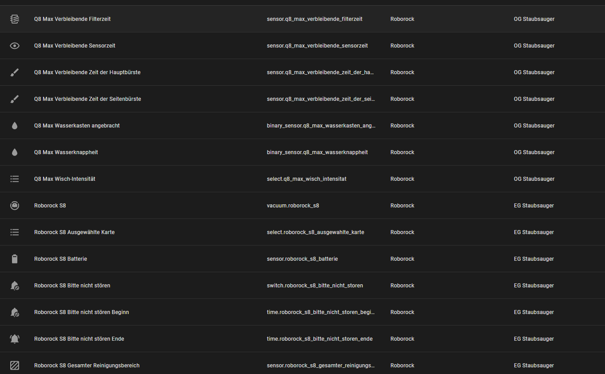This screenshot has height=374, width=605.
Task: Click entity ID sensor.q8_max_verbleibende_sensorzeit
Action: tap(317, 46)
